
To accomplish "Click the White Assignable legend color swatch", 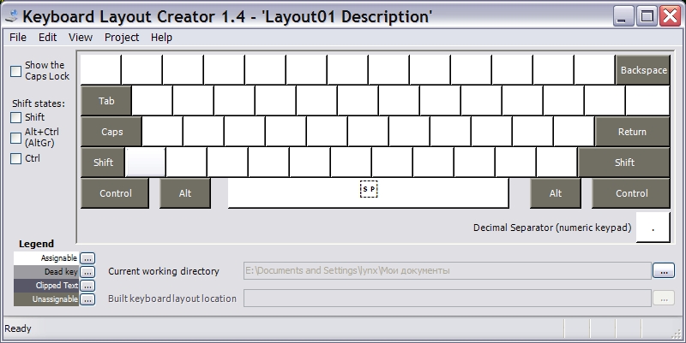I will coord(46,257).
